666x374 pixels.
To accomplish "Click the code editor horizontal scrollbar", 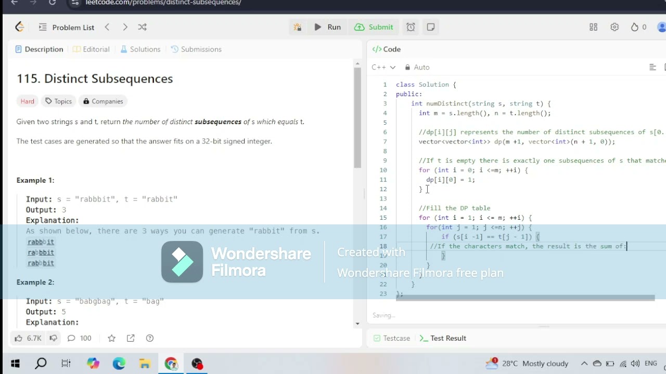I will tap(526, 298).
